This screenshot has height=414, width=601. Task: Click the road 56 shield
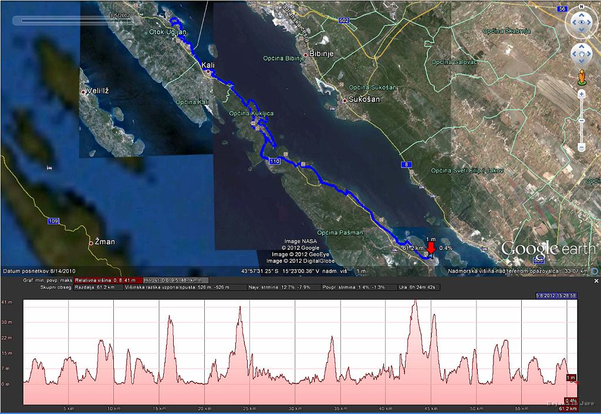[562, 9]
